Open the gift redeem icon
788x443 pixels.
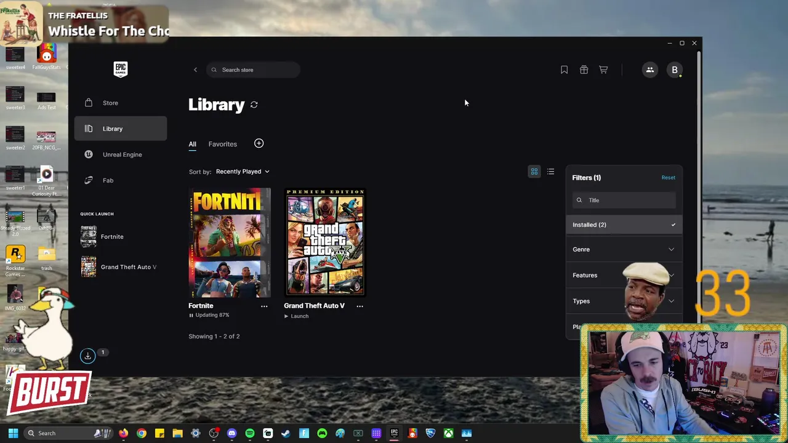[584, 70]
